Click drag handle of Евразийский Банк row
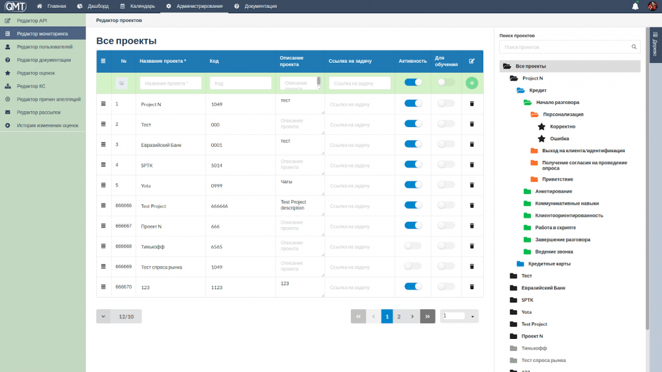662x372 pixels. point(103,144)
